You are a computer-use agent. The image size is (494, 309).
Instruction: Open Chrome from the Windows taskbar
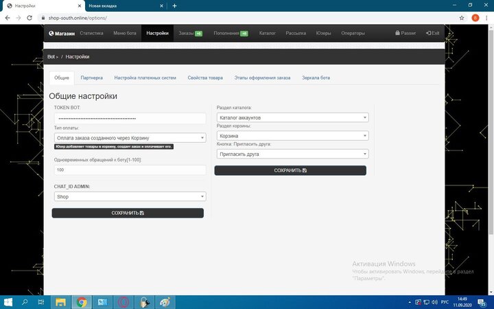tap(82, 302)
